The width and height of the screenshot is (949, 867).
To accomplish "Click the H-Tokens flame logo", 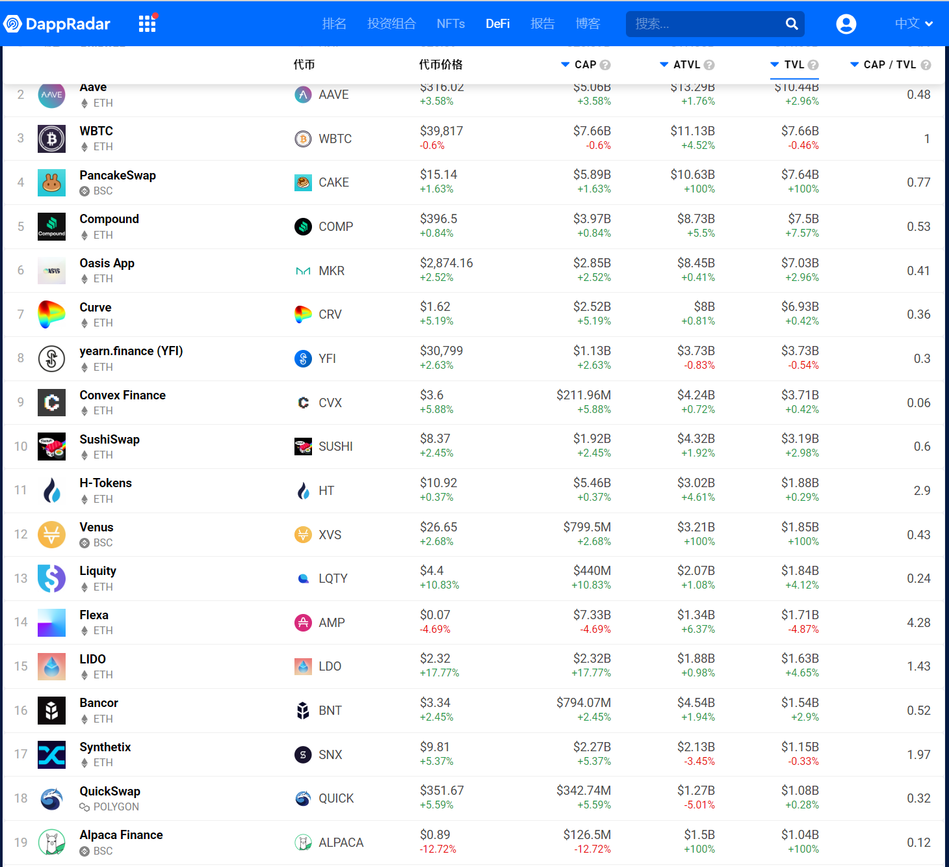I will click(x=51, y=491).
